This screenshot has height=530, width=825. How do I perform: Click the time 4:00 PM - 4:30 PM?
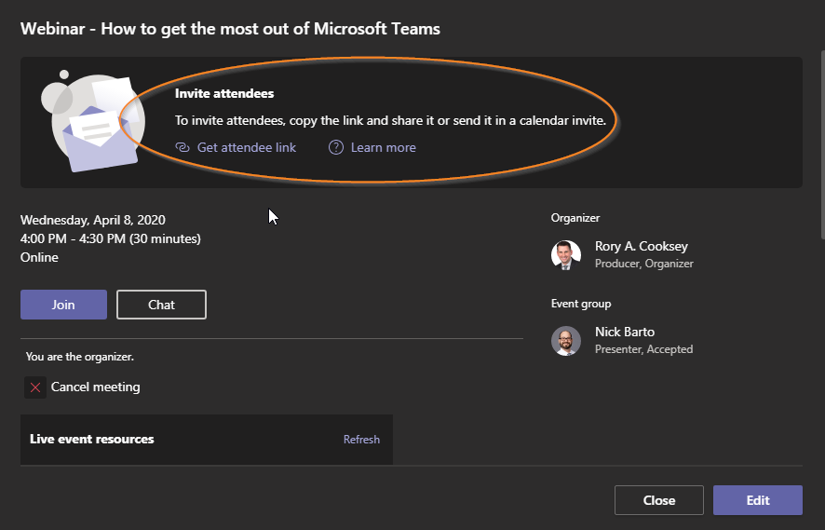click(74, 238)
